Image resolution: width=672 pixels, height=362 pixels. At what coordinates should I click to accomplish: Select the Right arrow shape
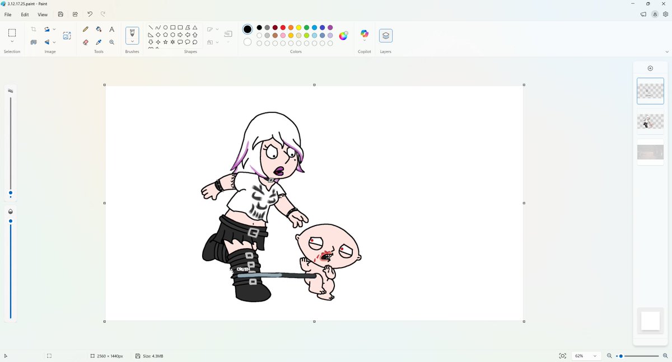pos(180,35)
